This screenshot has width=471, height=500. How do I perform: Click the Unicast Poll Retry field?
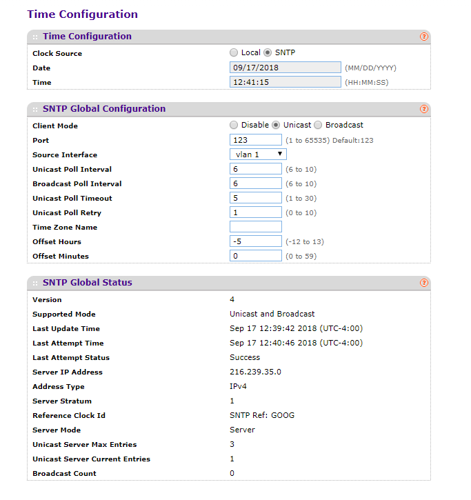point(255,212)
